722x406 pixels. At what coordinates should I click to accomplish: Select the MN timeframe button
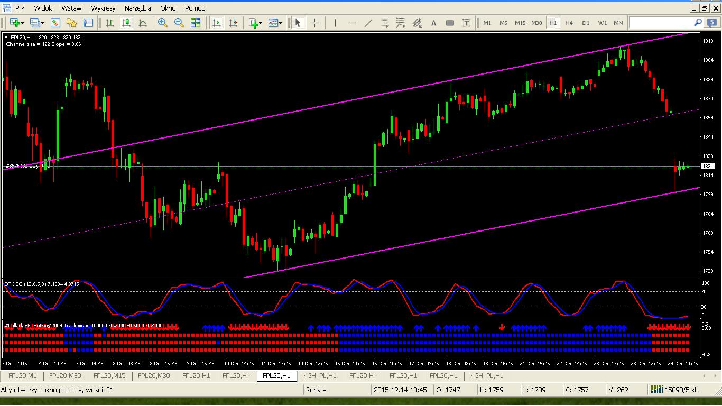tap(618, 23)
